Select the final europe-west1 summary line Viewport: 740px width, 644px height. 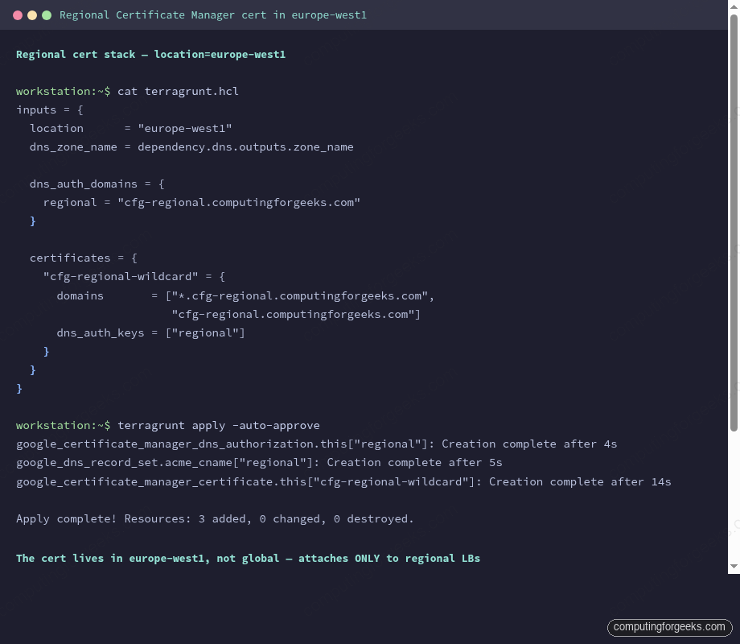tap(248, 558)
